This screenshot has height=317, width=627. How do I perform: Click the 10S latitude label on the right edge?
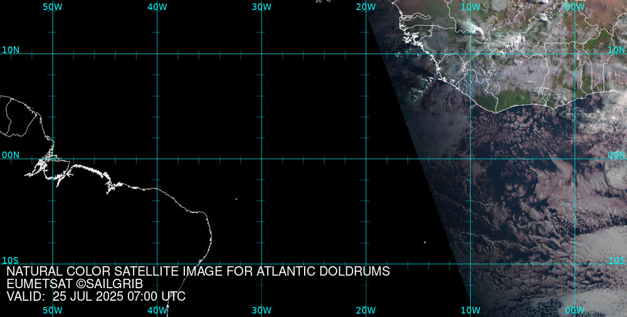pyautogui.click(x=616, y=261)
